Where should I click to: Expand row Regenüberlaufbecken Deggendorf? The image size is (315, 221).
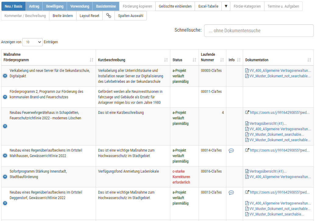click(x=5, y=203)
